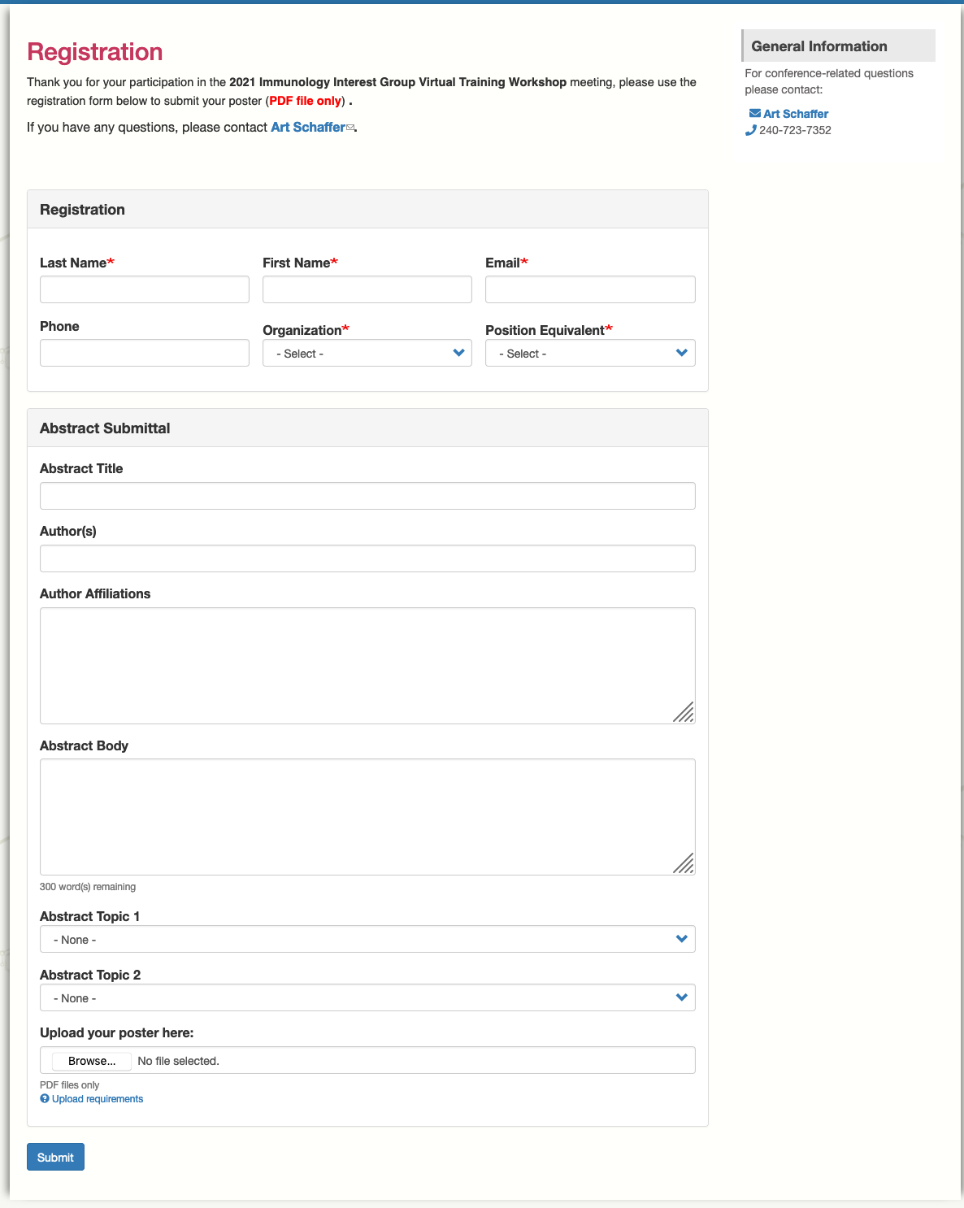Click into the First Name field
This screenshot has height=1208, width=964.
[367, 290]
